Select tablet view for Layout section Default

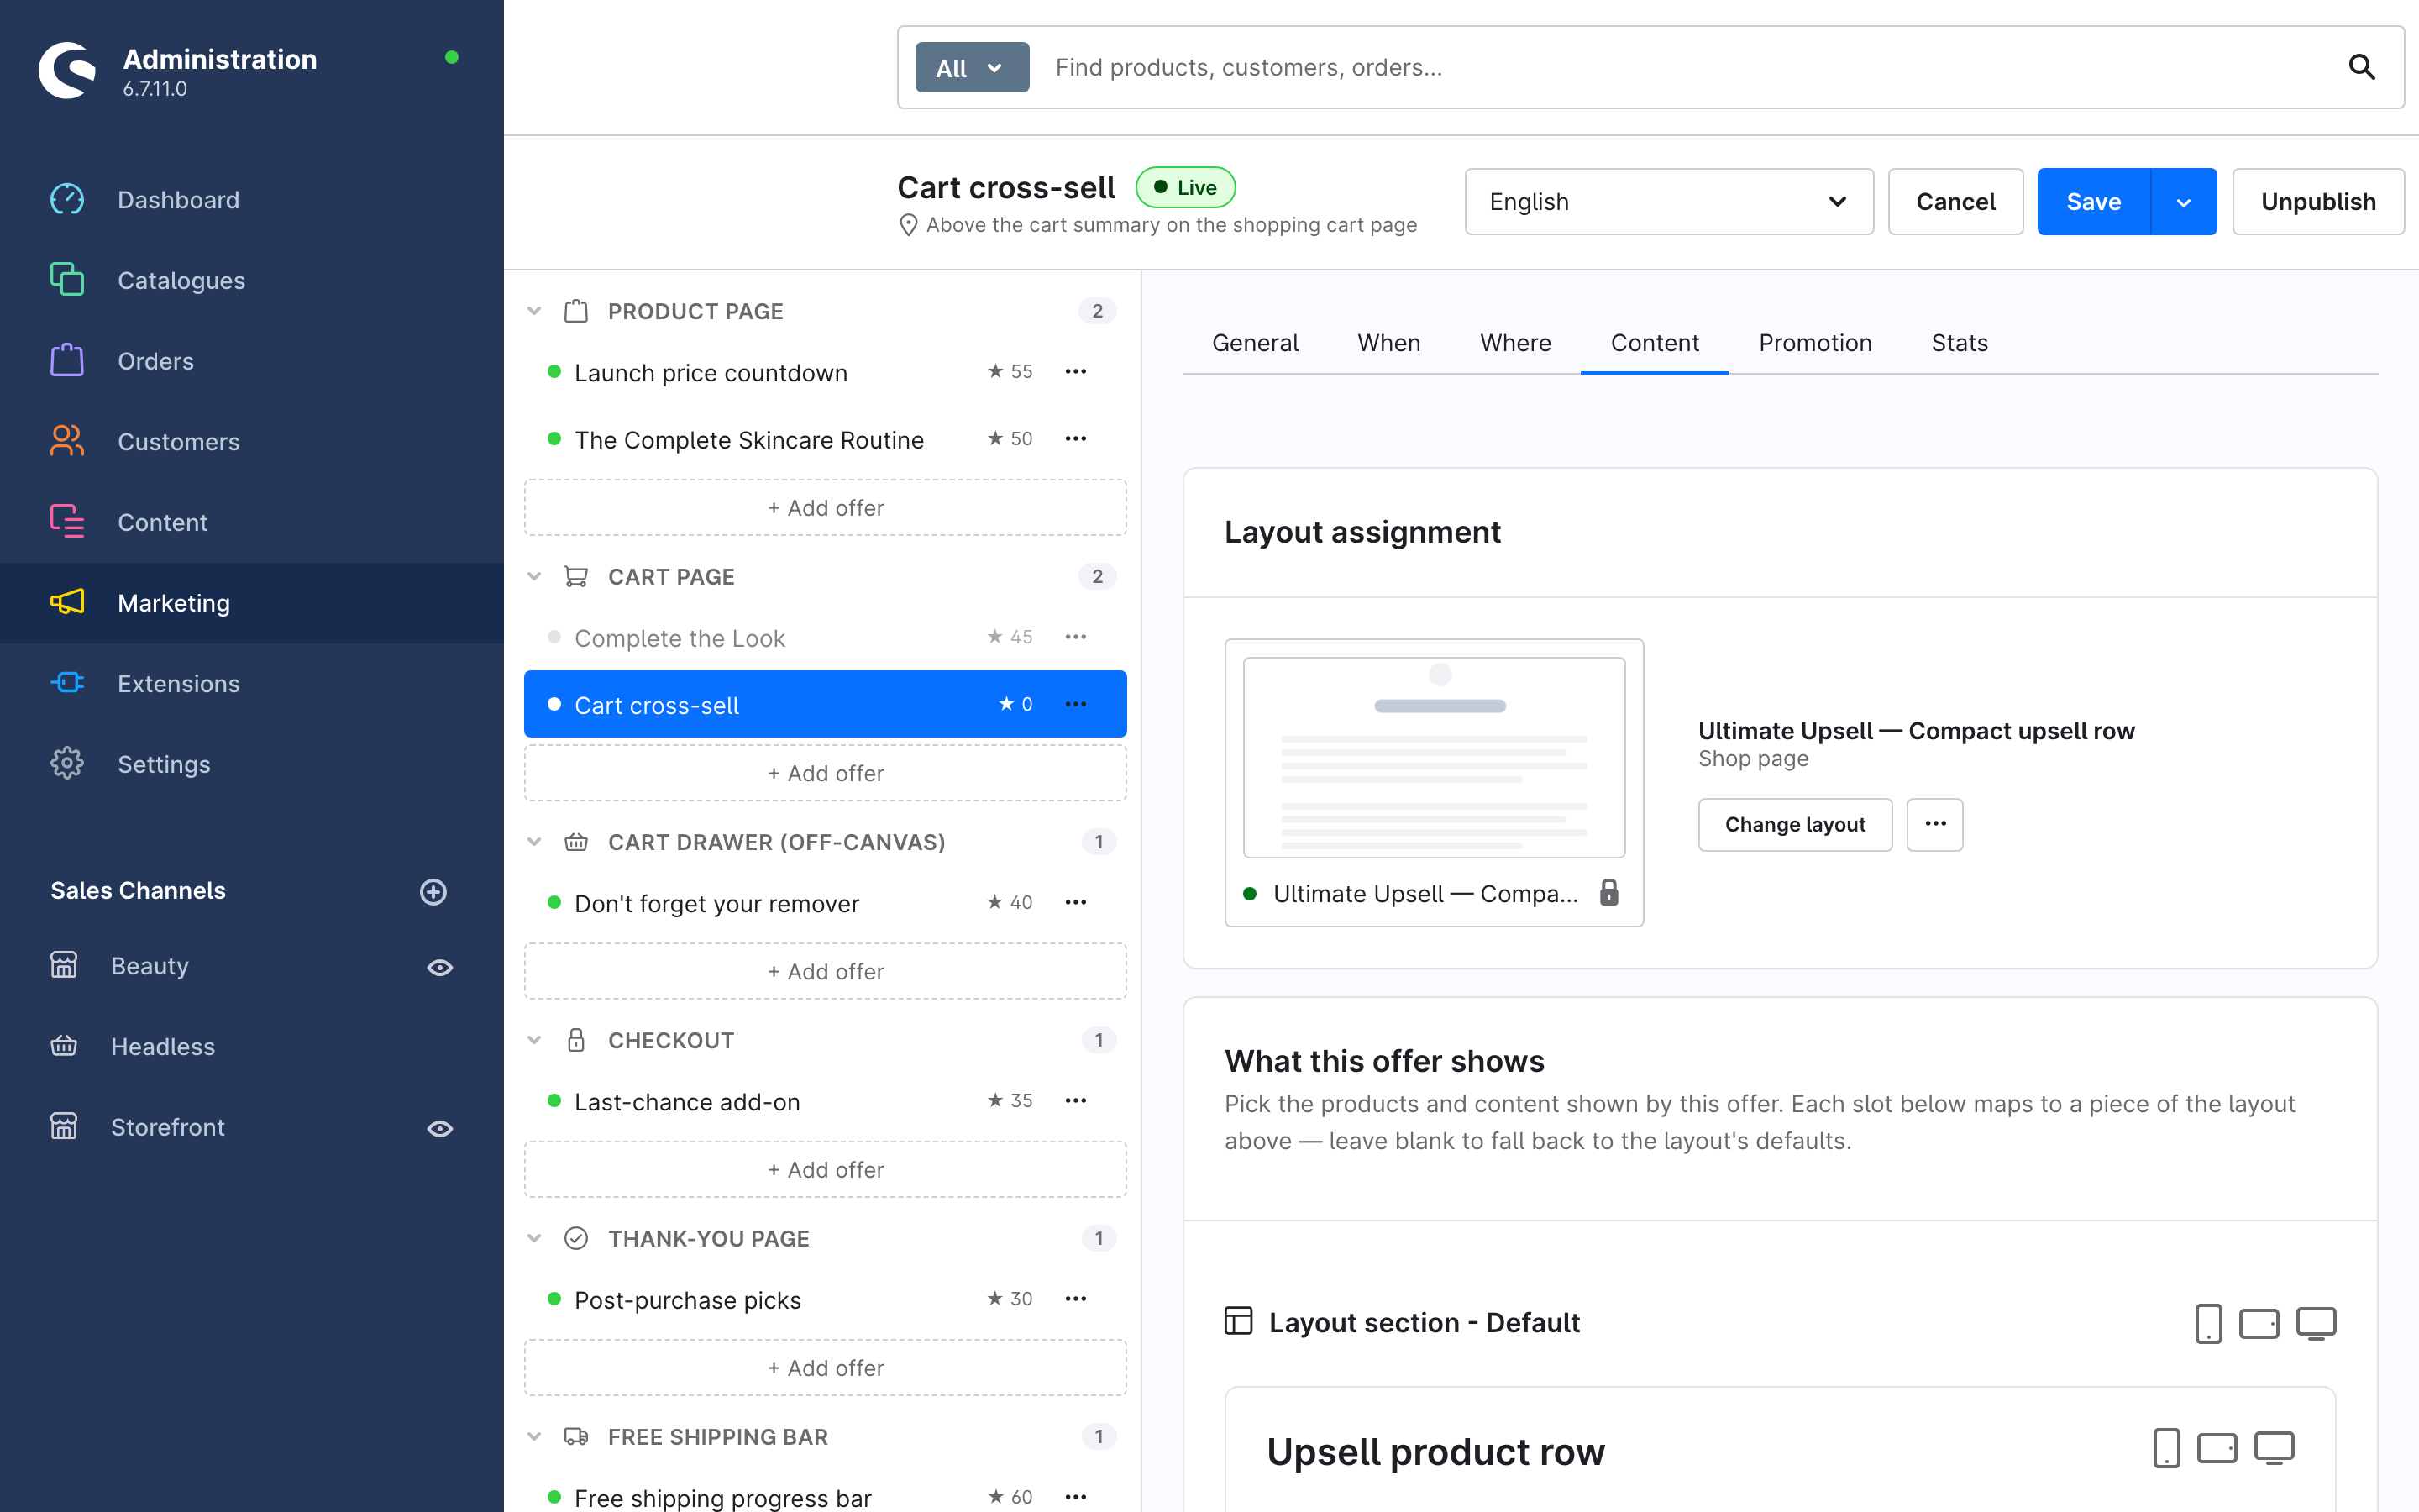(x=2259, y=1323)
